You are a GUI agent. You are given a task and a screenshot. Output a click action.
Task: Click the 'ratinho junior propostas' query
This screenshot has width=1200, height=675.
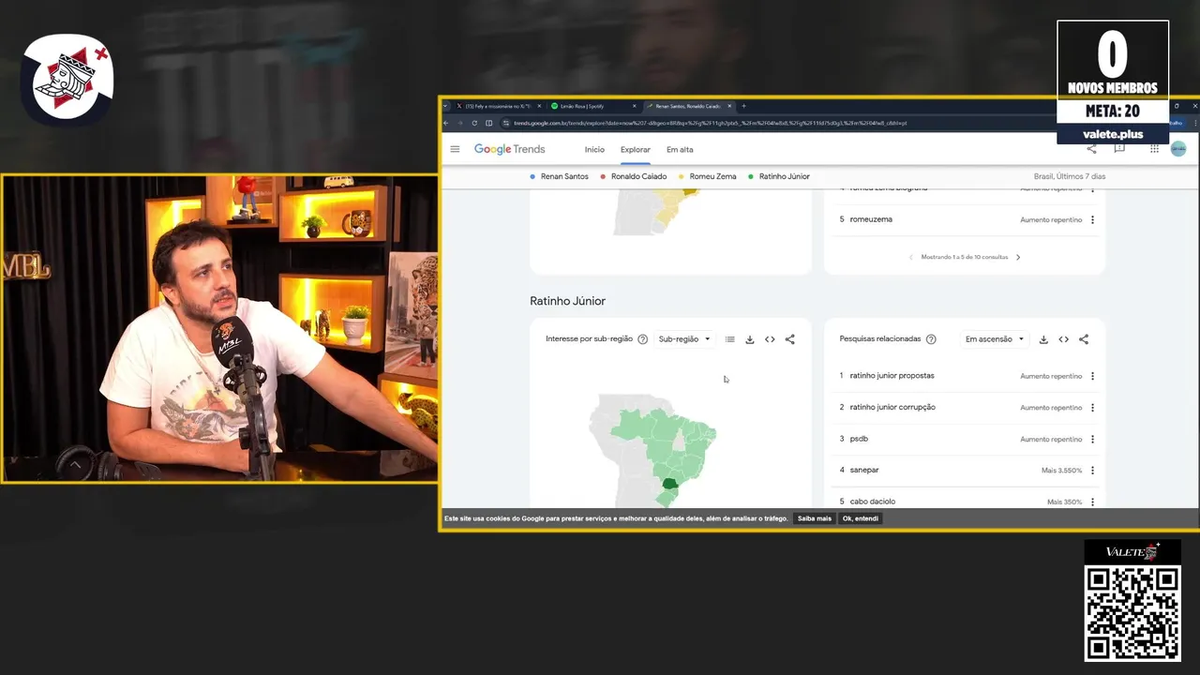click(892, 376)
